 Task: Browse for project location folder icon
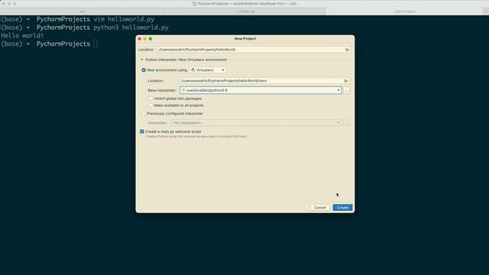coord(347,50)
